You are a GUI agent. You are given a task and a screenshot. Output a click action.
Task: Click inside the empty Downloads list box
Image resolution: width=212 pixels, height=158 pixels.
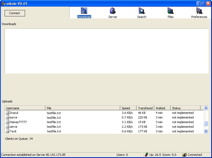tap(106, 51)
